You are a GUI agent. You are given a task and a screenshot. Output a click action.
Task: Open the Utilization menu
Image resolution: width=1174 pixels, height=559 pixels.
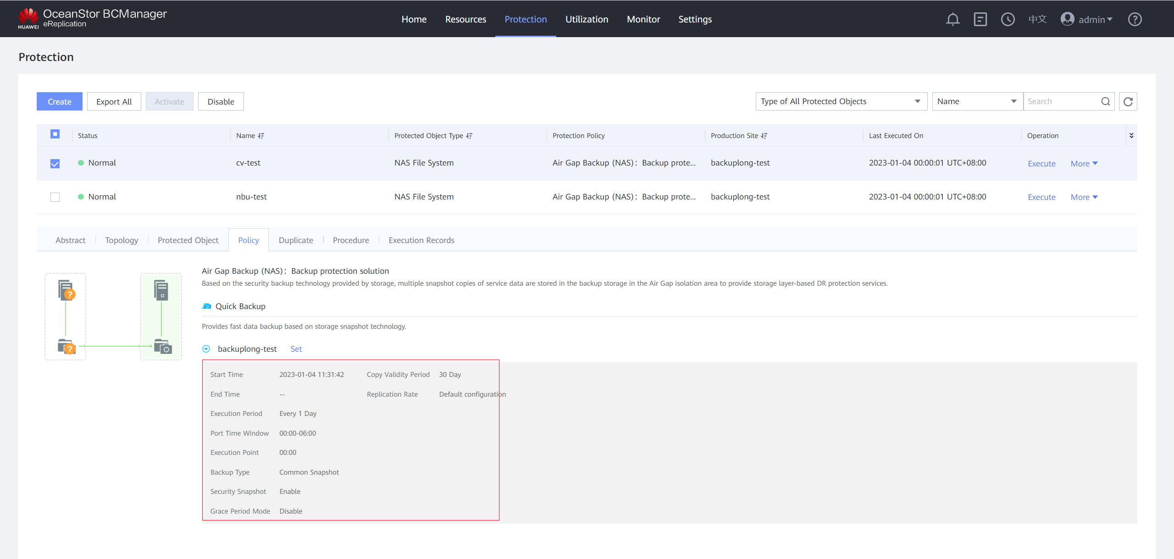point(587,19)
